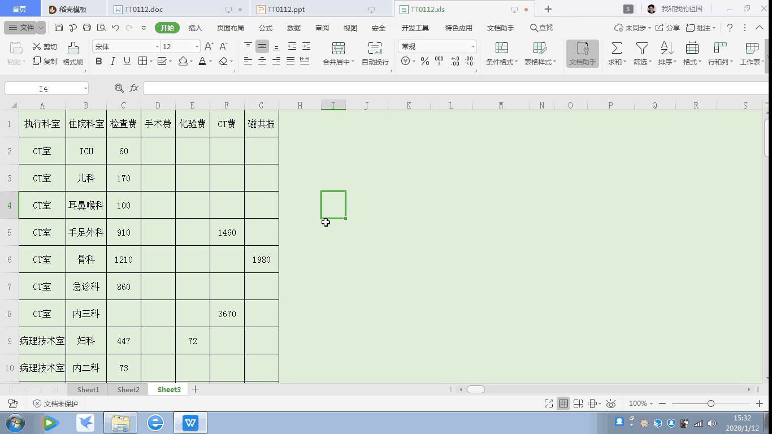This screenshot has width=772, height=434.
Task: Open the 插入 ribbon tab
Action: (x=195, y=28)
